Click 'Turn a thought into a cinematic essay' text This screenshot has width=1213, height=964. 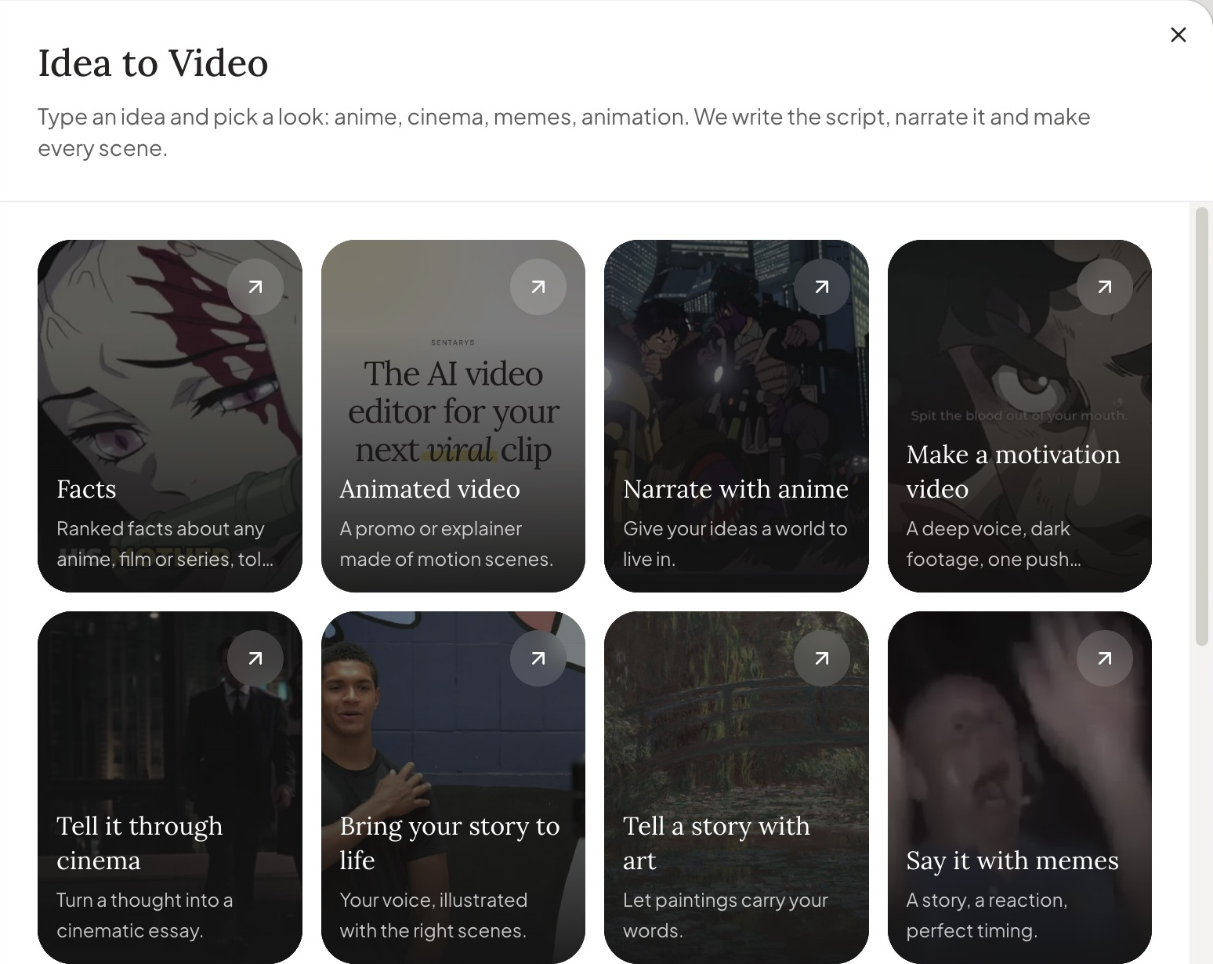point(144,915)
